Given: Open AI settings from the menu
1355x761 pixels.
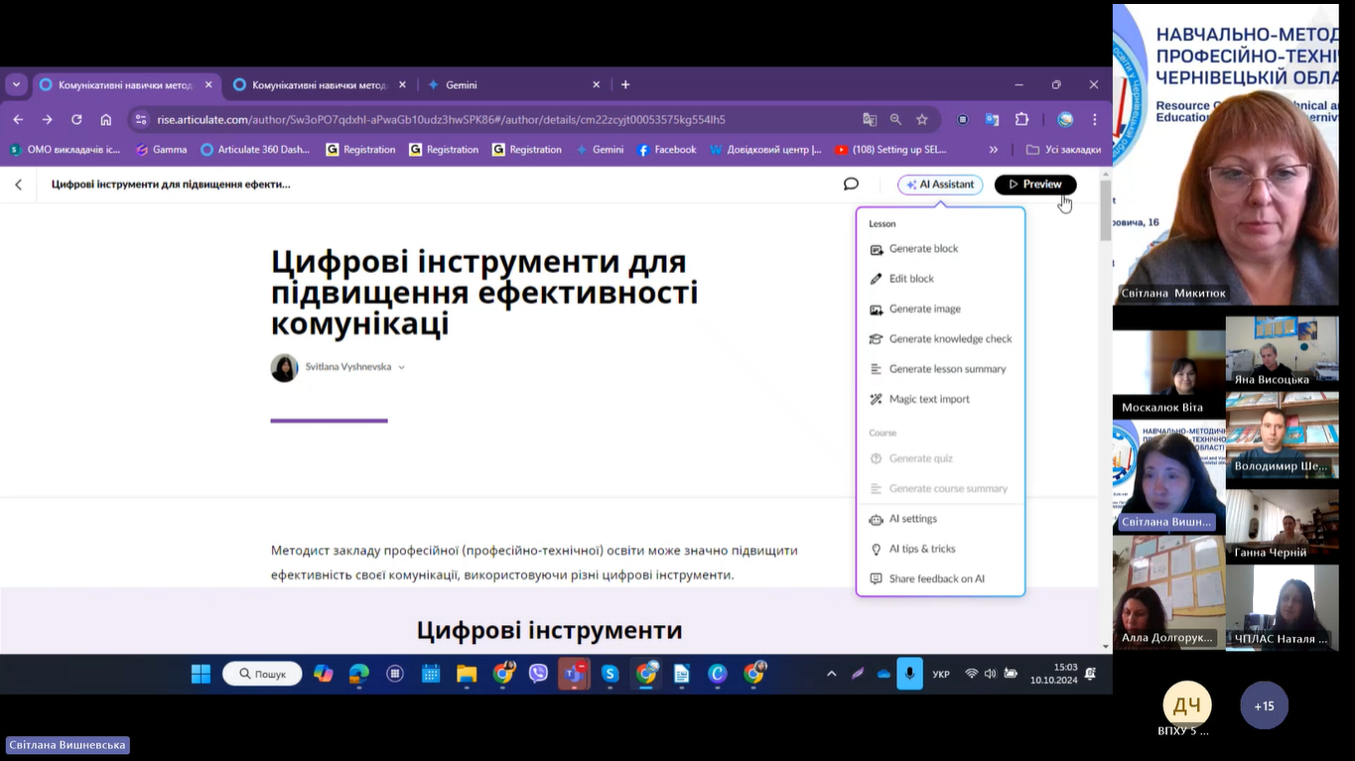Looking at the screenshot, I should point(912,519).
